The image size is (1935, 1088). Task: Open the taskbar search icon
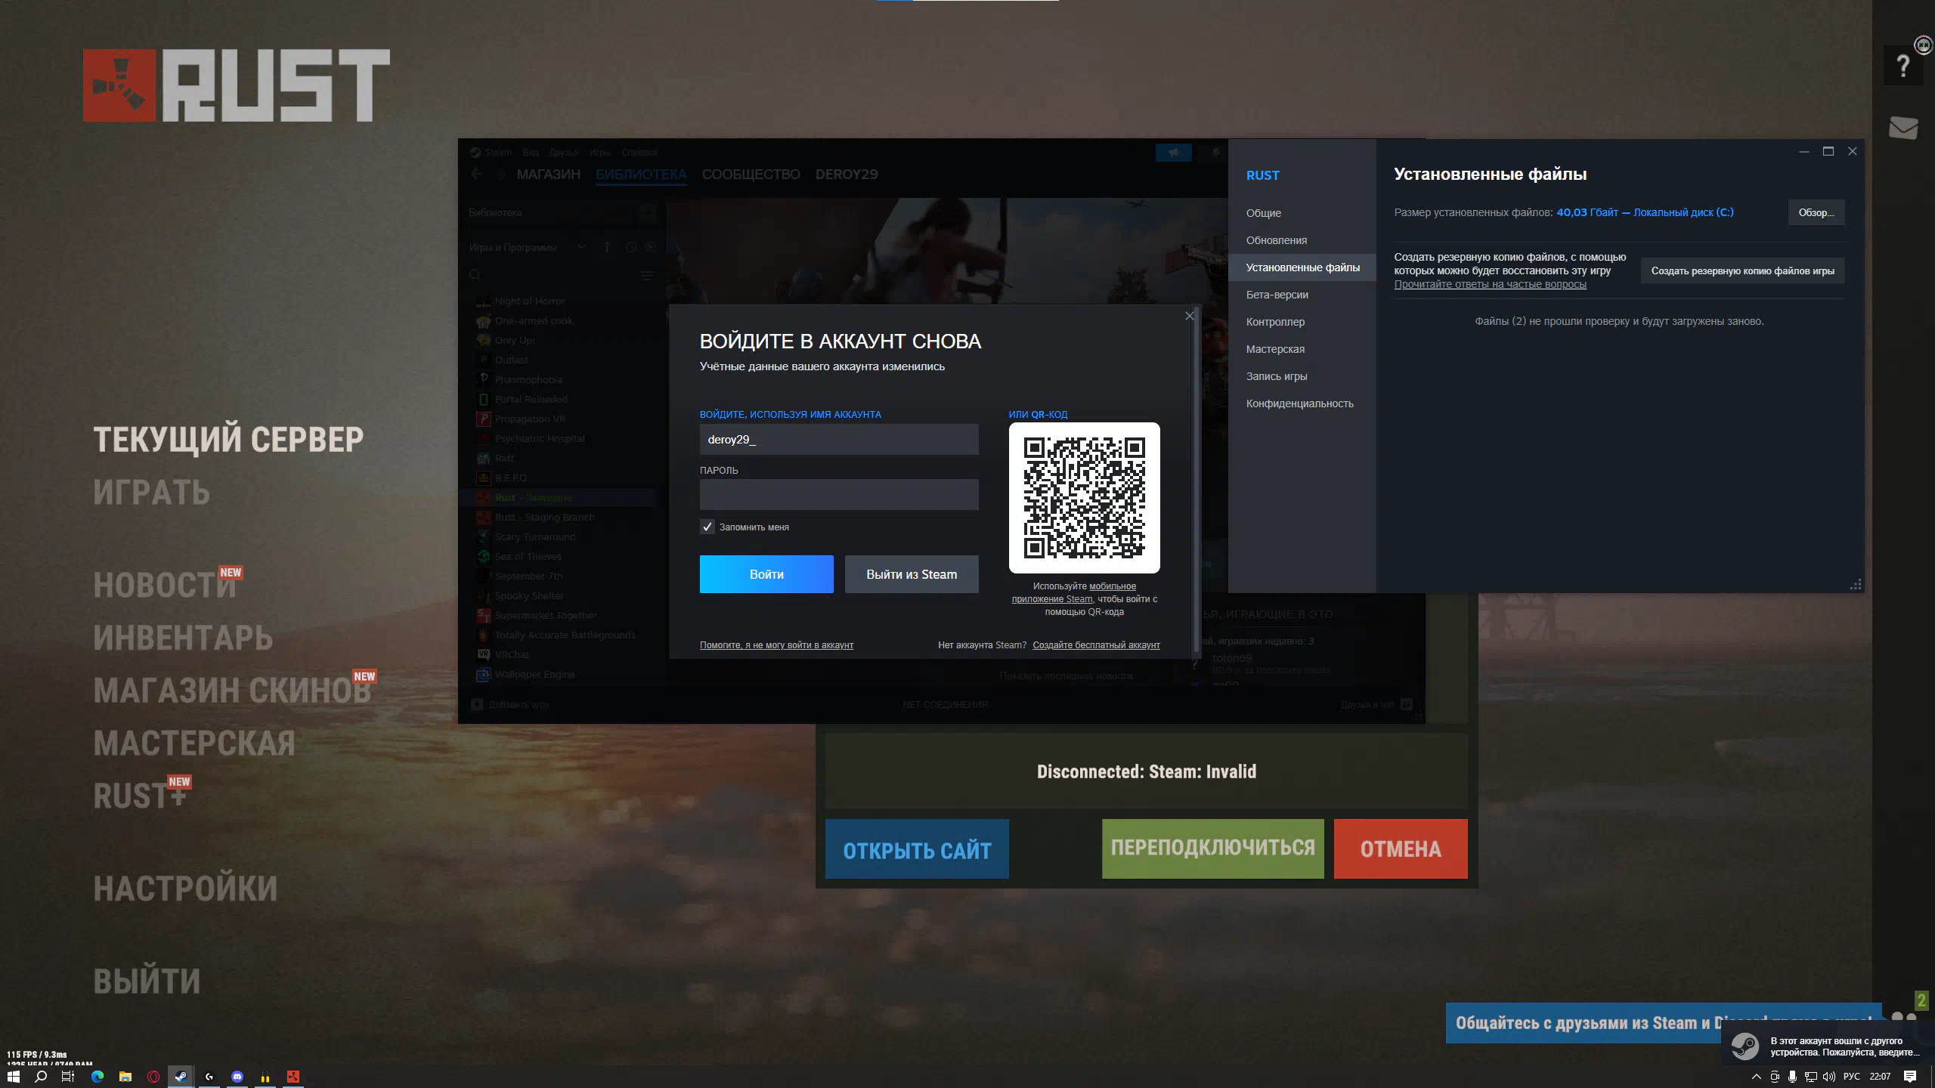point(41,1077)
